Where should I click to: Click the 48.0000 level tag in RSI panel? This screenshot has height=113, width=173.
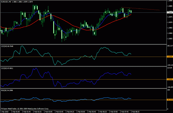(170, 100)
